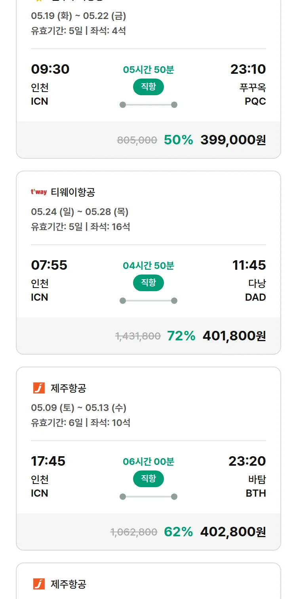Viewport: 297px width, 599px height.
Task: Select the 399,000원 Phu Quoc fare
Action: pyautogui.click(x=233, y=140)
